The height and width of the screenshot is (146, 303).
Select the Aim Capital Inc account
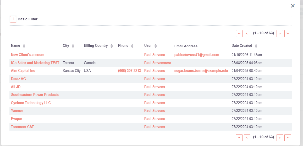click(x=23, y=71)
